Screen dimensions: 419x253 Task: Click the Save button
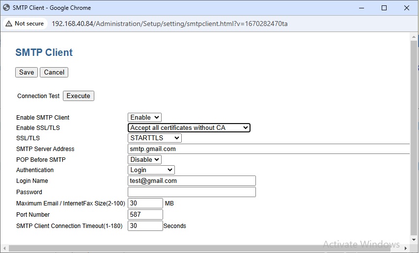pos(26,72)
